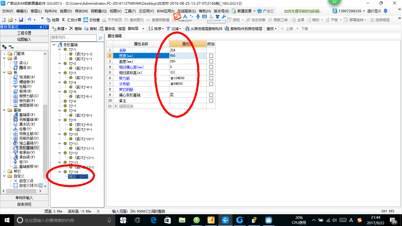This screenshot has width=402, height=226.
Task: Click the undo arrow icon
Action: coord(29,20)
